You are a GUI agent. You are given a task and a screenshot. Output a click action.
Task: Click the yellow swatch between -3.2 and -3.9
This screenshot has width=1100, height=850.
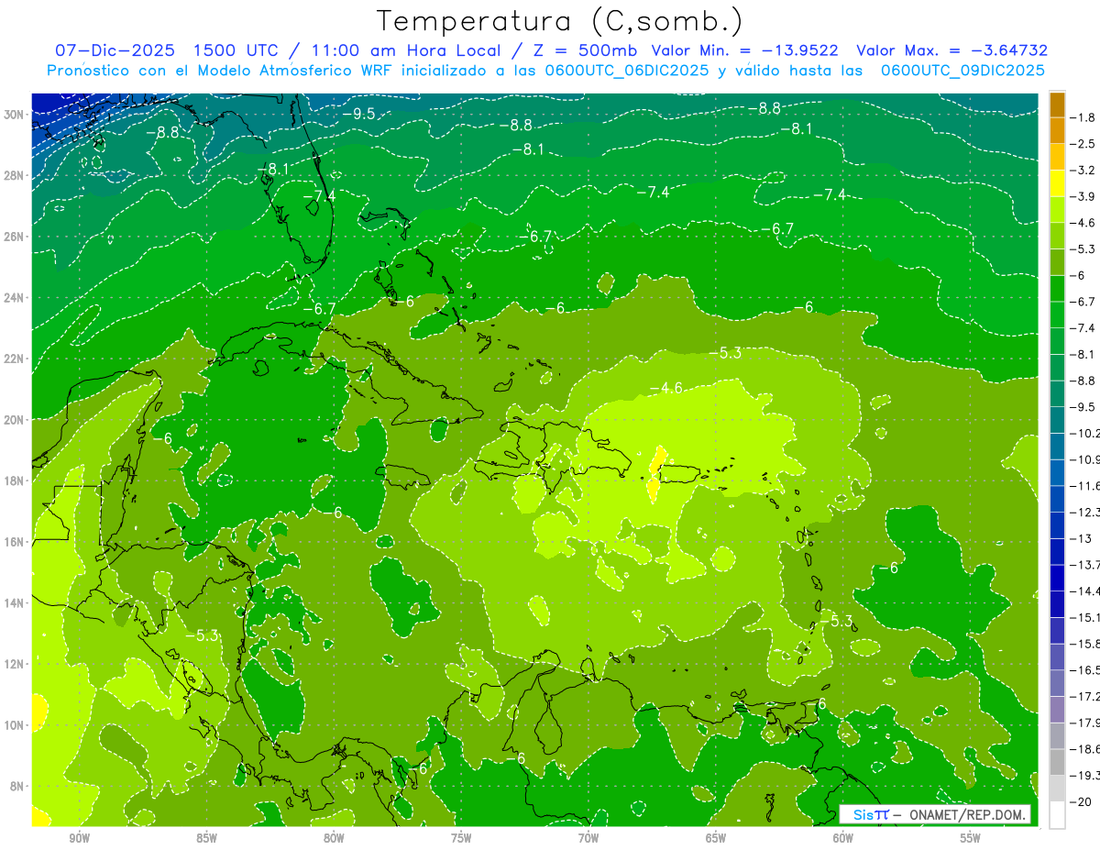tap(1057, 183)
